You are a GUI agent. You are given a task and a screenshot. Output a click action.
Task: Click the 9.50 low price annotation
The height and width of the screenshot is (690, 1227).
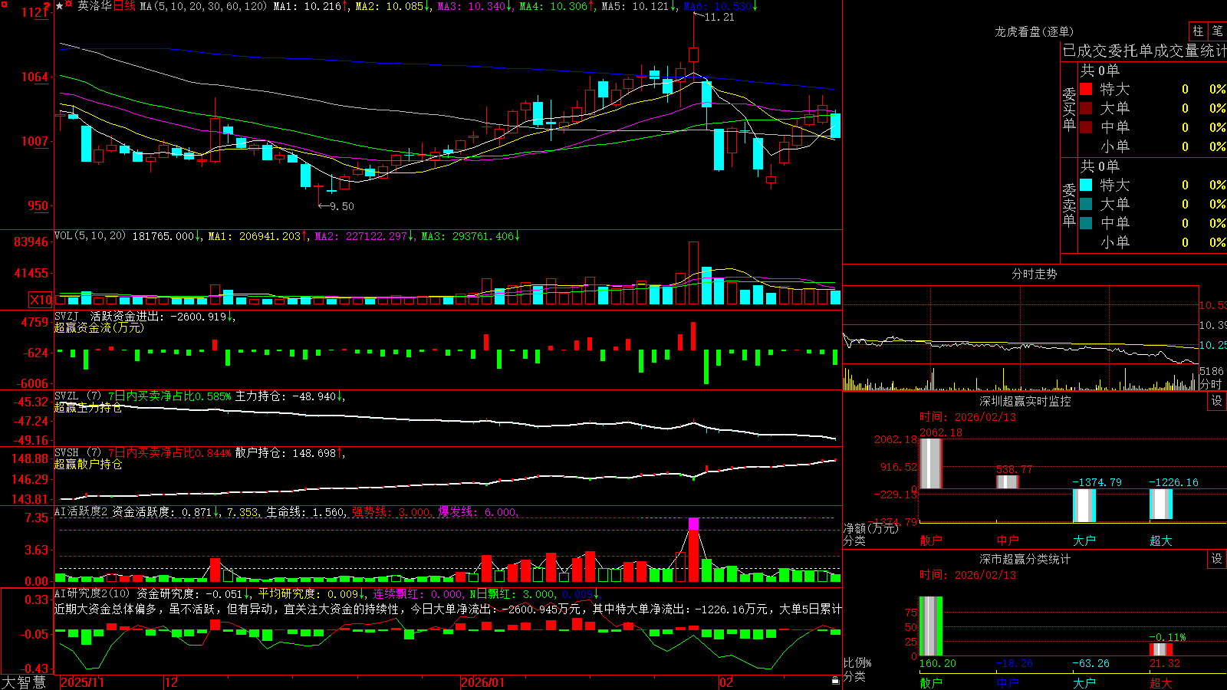pyautogui.click(x=341, y=206)
